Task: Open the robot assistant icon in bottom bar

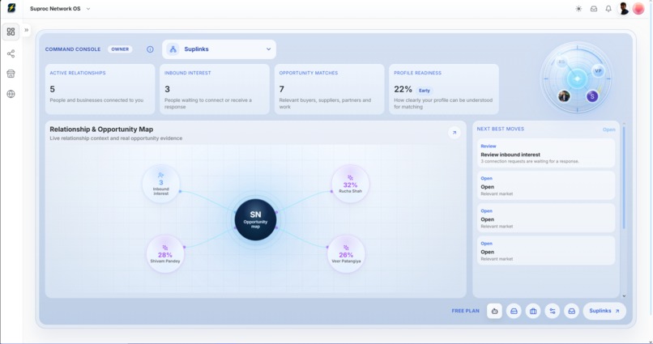Action: pyautogui.click(x=494, y=311)
